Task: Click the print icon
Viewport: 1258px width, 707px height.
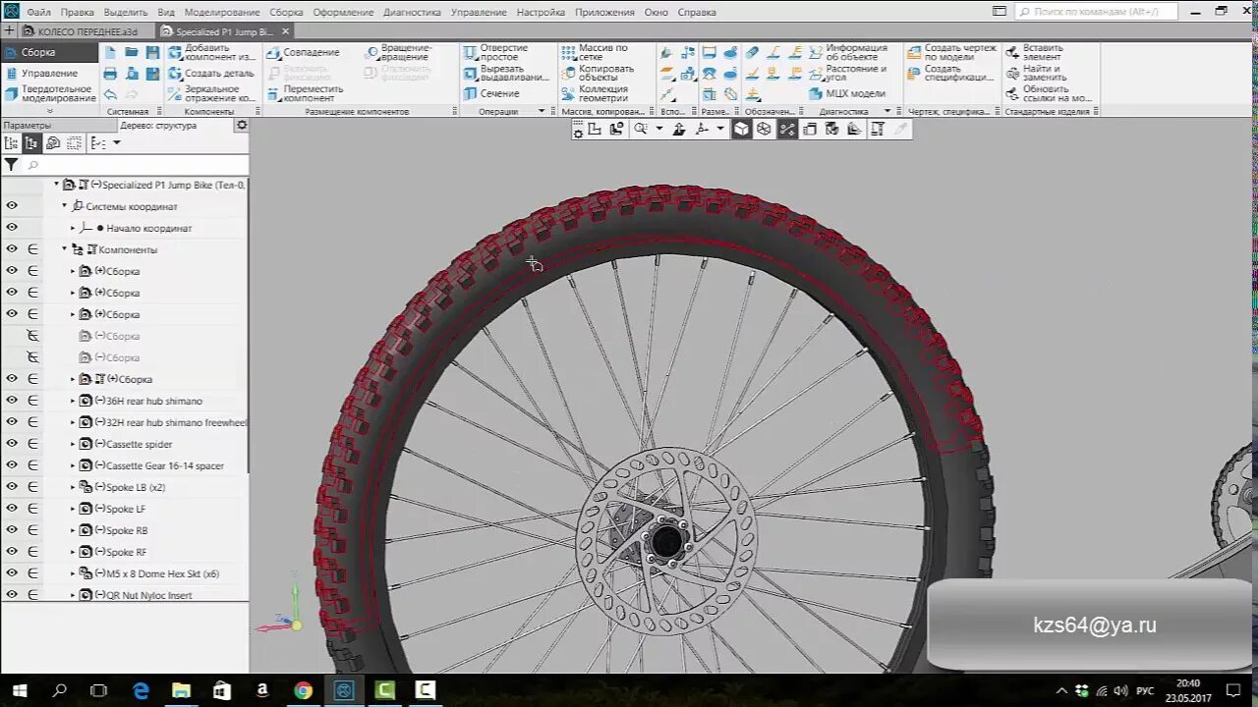Action: point(110,74)
